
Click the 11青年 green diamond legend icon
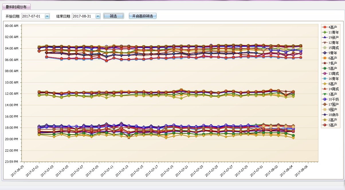click(x=324, y=32)
